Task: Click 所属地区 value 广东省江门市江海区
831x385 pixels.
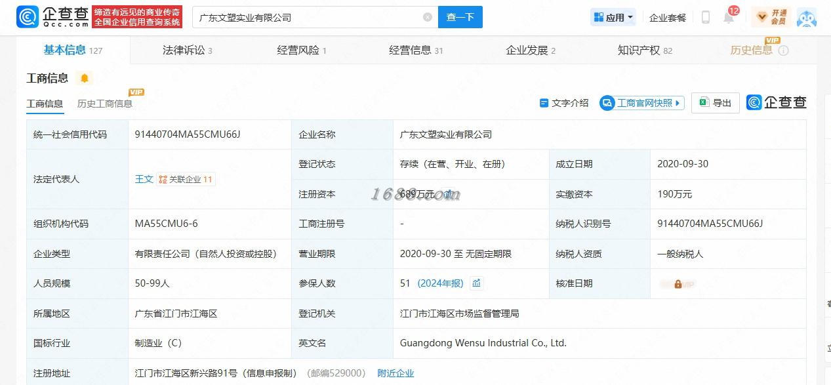Action: (x=176, y=314)
